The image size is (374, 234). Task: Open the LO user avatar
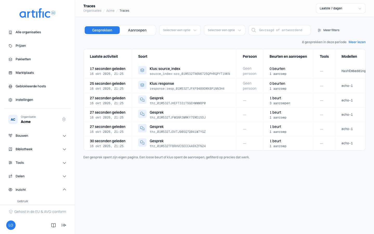click(x=11, y=225)
